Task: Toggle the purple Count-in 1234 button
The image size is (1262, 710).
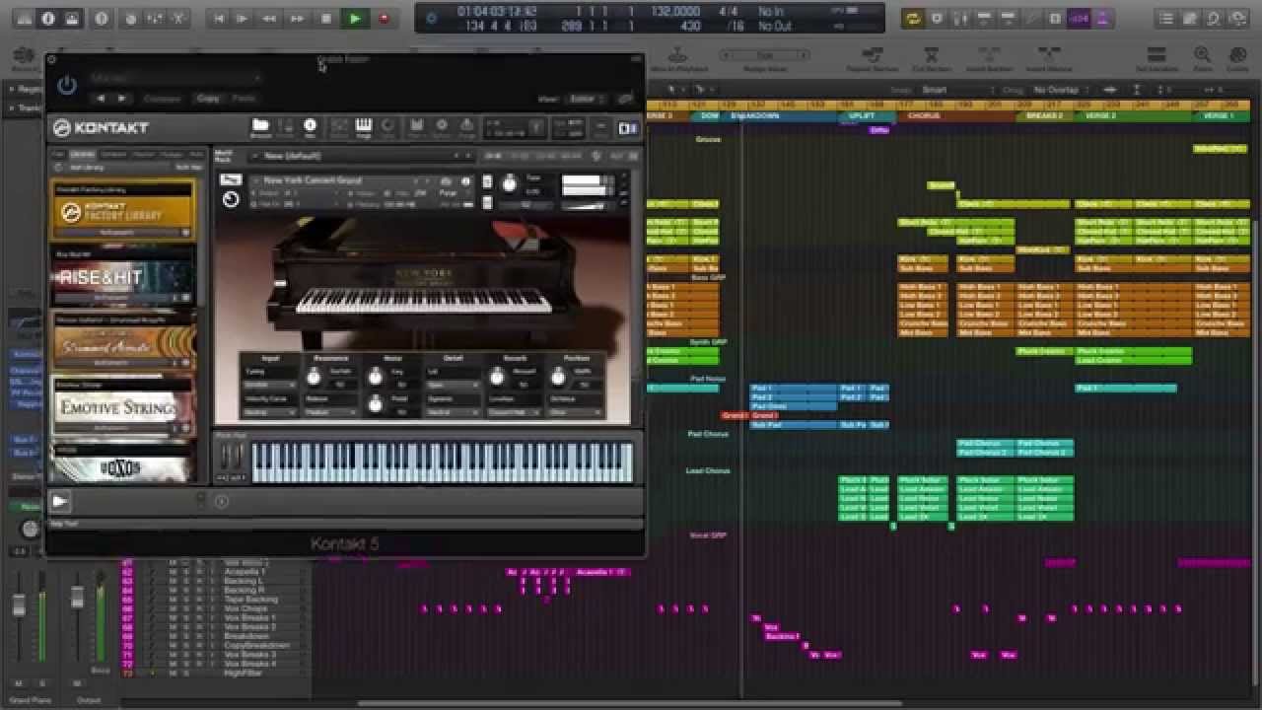Action: pos(1079,18)
